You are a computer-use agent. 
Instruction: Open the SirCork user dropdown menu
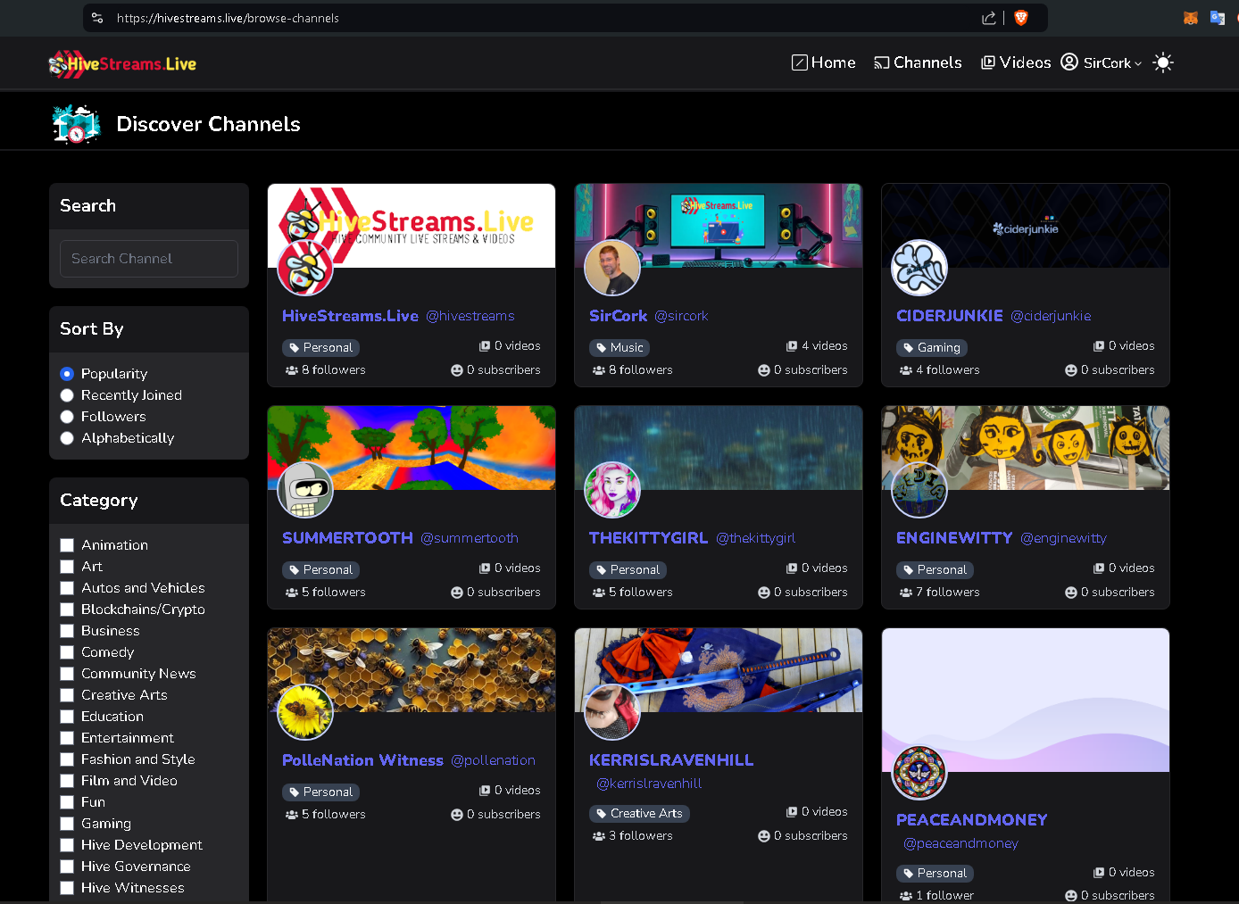[1112, 62]
